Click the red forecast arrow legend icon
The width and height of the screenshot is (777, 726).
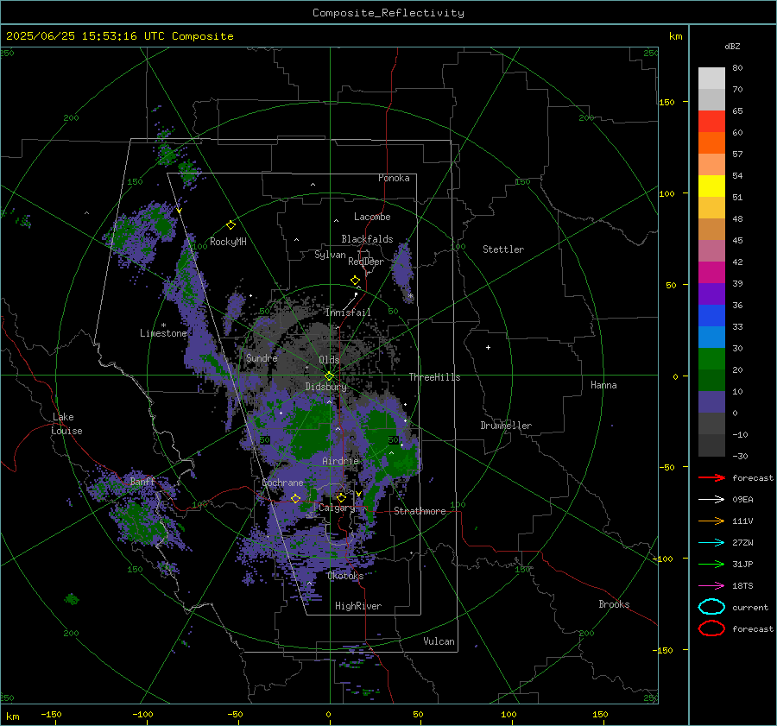point(711,477)
